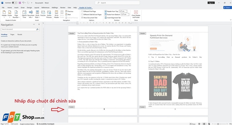This screenshot has width=232, height=125.
Task: Switch to the Pages tab in Navigation
Action: coord(12,34)
